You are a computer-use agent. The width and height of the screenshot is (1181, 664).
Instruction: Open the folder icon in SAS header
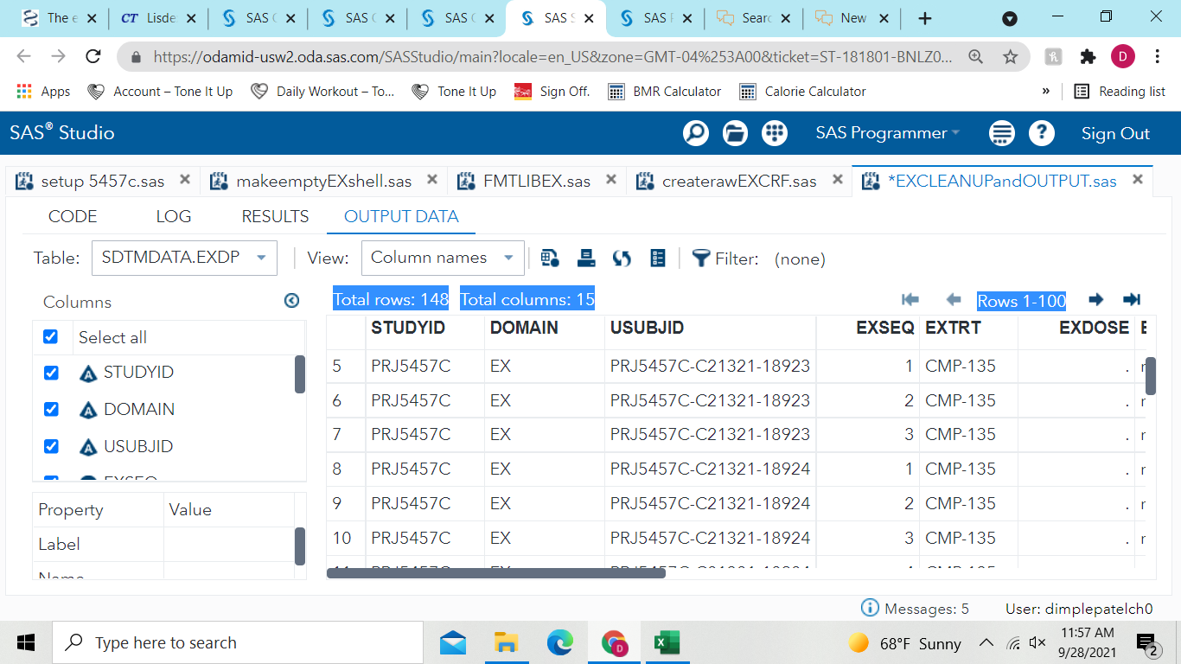coord(735,133)
